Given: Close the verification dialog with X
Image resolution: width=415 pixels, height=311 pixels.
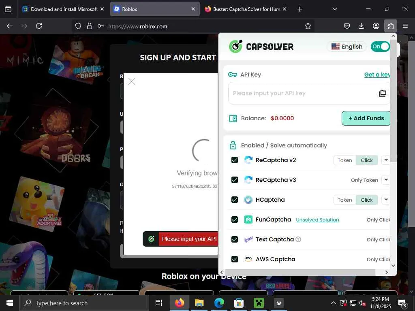Looking at the screenshot, I should (132, 81).
